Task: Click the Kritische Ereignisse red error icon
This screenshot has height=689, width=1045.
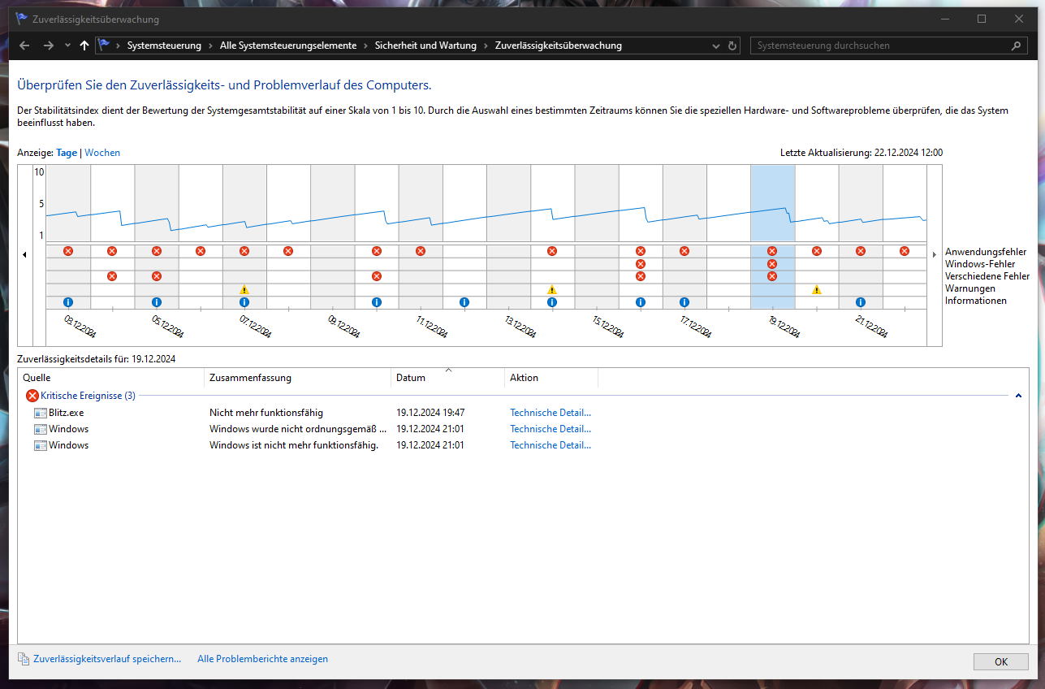Action: [x=32, y=396]
